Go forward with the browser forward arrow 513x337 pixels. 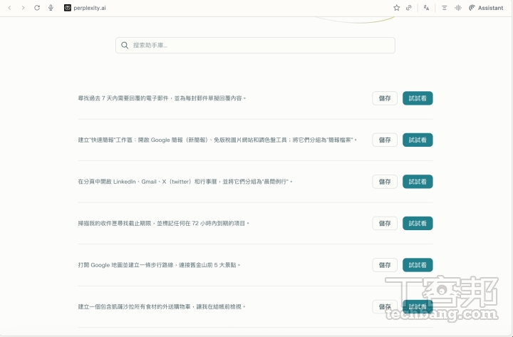(x=23, y=8)
